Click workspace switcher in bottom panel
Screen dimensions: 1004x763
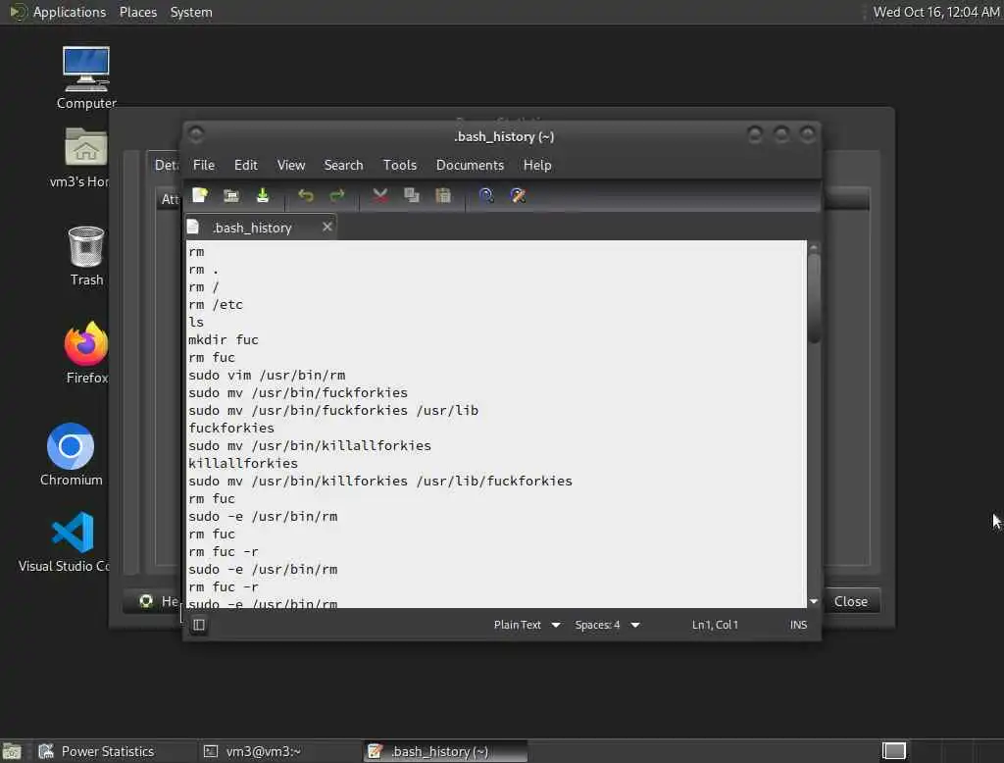click(x=894, y=751)
